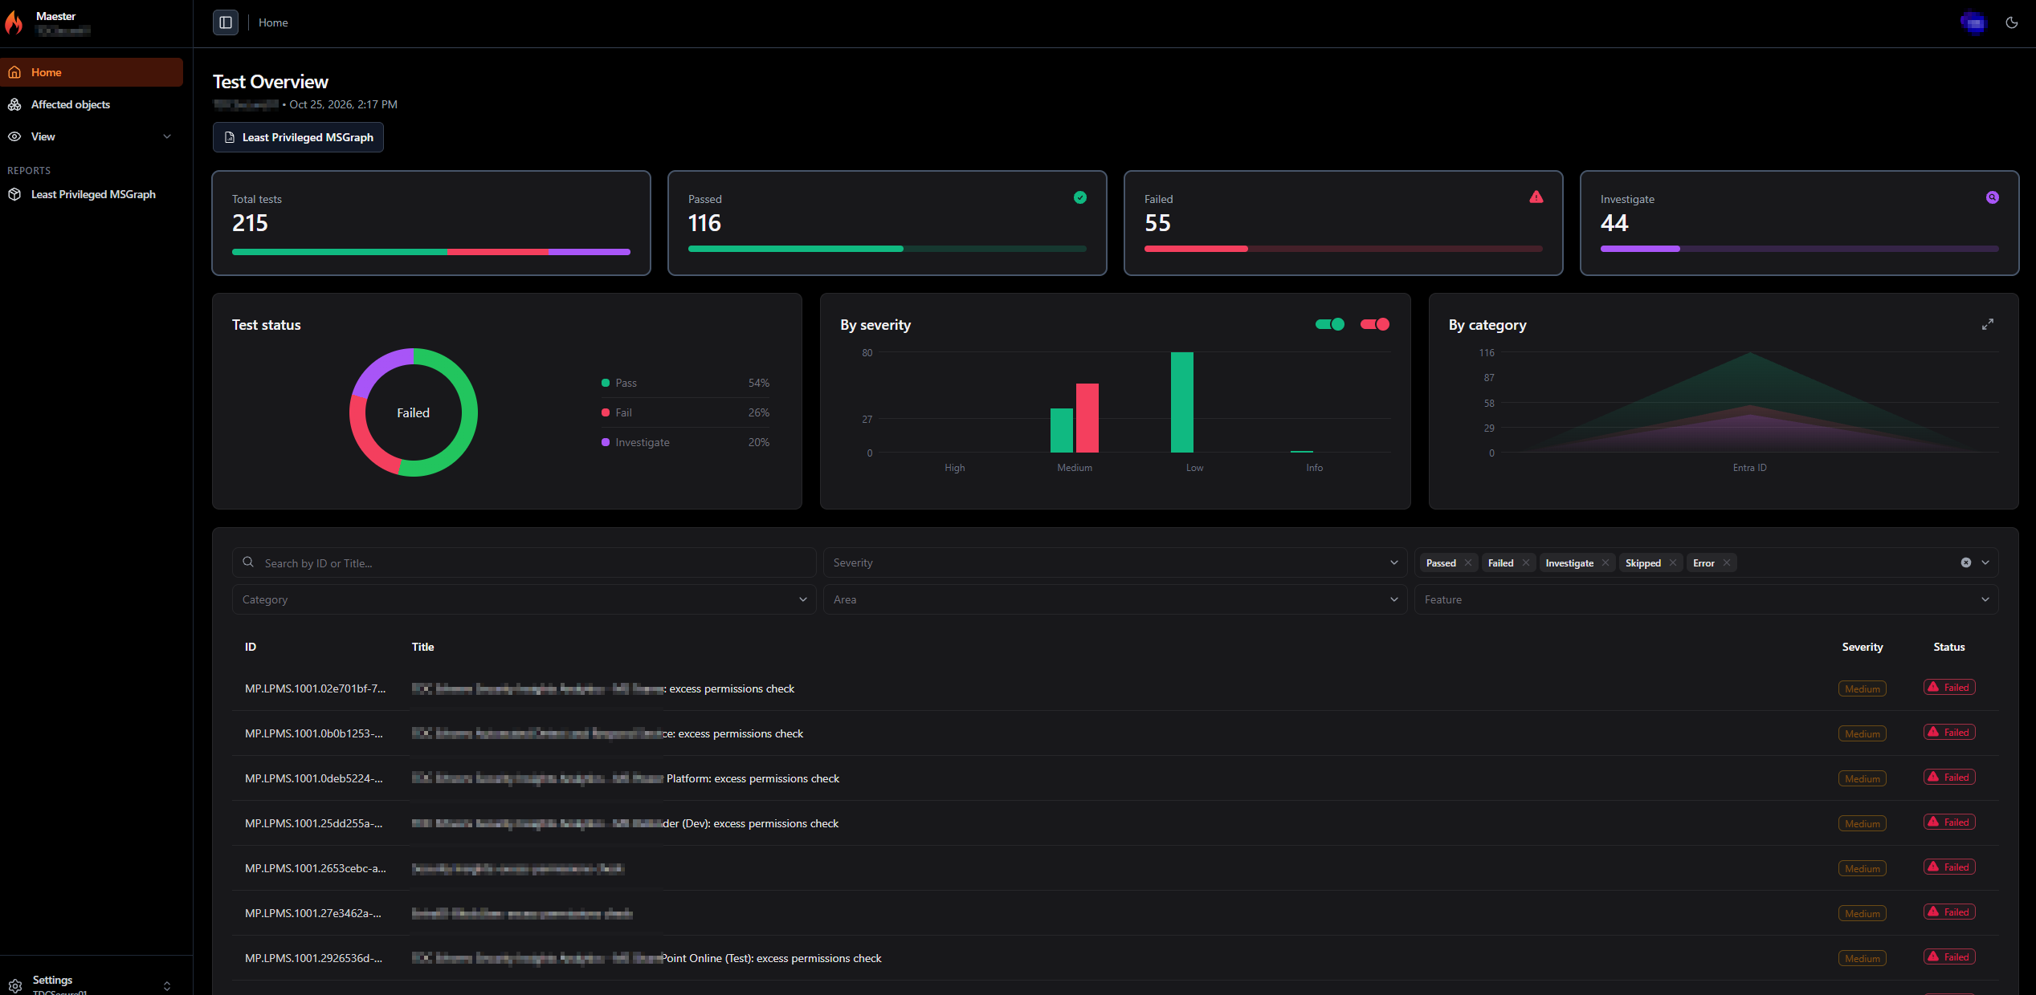Switch theme with the moon icon
Viewport: 2036px width, 995px height.
click(2011, 22)
